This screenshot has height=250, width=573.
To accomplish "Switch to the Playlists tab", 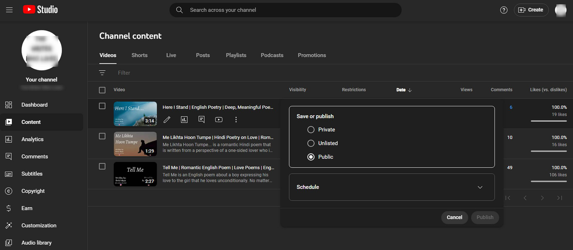I will (236, 55).
